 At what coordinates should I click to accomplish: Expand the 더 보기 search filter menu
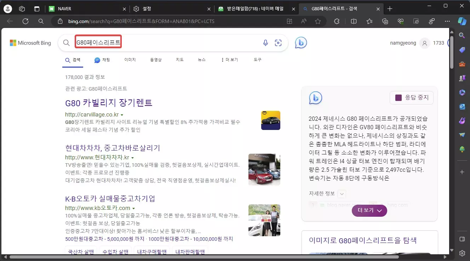tap(230, 59)
